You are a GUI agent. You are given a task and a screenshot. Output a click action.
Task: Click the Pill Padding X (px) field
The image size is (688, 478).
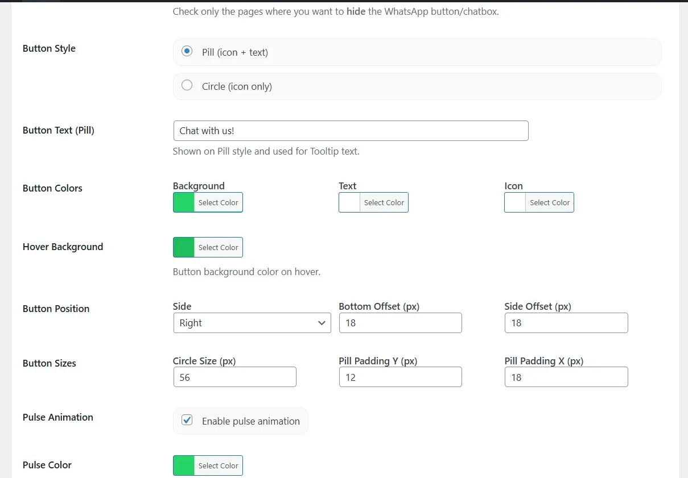pos(566,377)
